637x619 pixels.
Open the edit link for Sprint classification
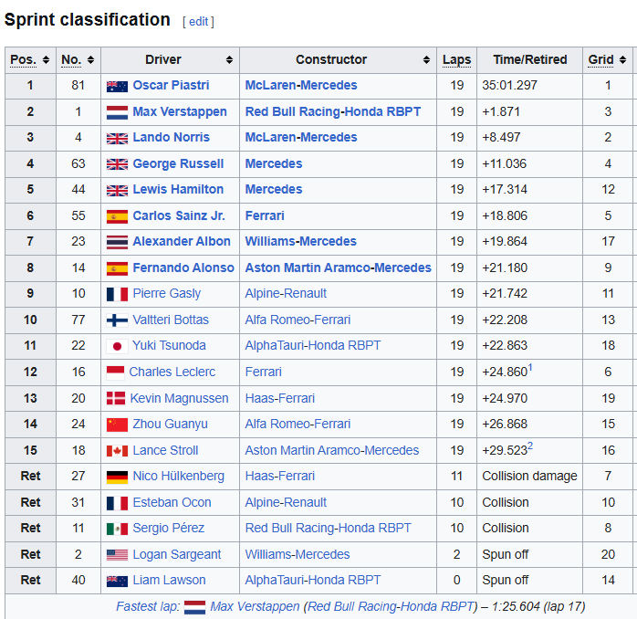point(198,22)
